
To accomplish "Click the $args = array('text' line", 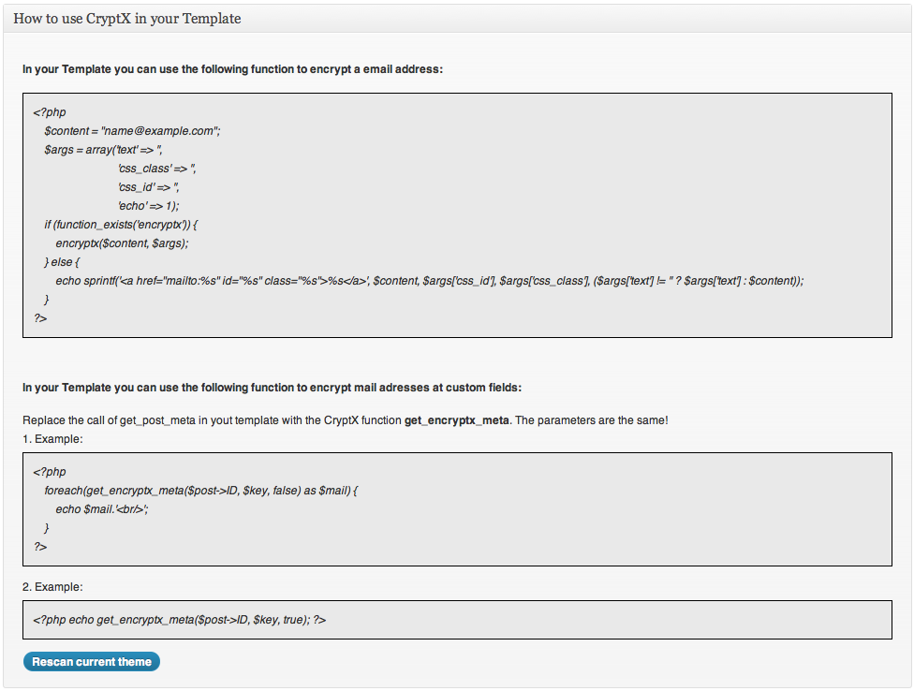I will (103, 150).
